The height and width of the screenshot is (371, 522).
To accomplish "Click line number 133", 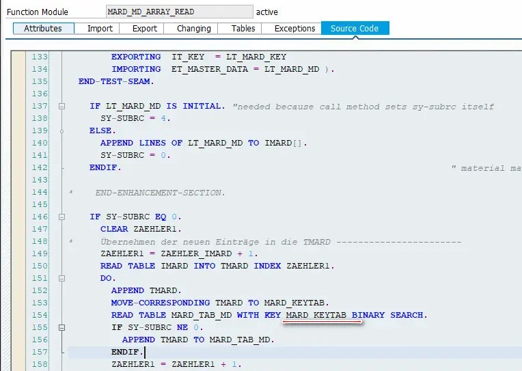I will [40, 57].
